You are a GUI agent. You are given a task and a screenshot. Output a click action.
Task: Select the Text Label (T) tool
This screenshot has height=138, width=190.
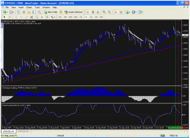[47, 17]
